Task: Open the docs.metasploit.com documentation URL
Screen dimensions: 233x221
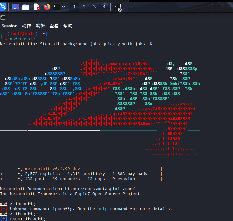Action: pos(100,189)
